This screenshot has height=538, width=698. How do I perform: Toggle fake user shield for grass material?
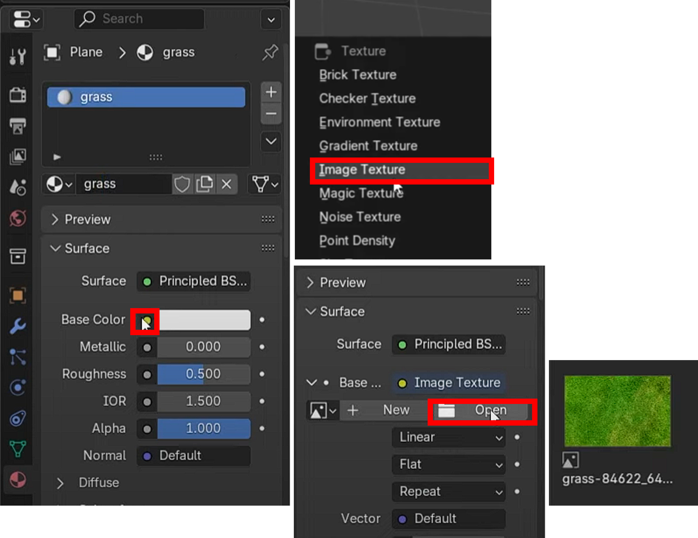(182, 185)
